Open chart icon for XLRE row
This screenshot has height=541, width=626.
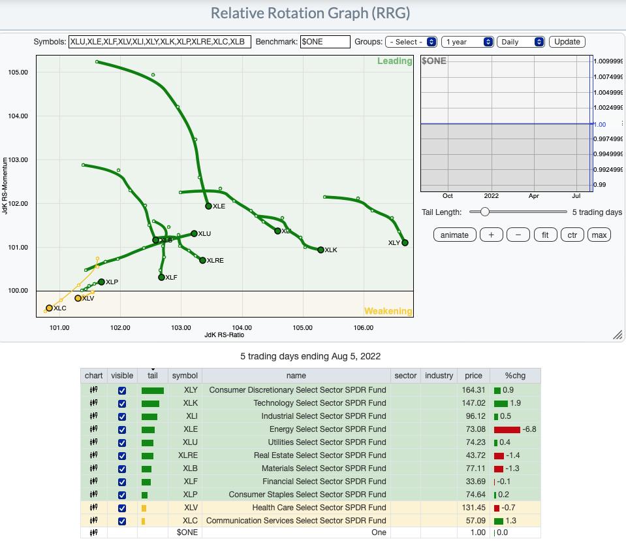pyautogui.click(x=93, y=455)
